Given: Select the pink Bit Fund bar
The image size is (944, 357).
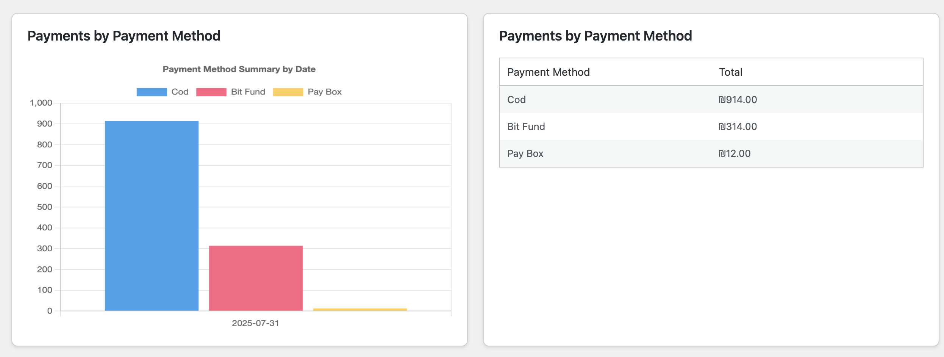Looking at the screenshot, I should click(256, 278).
